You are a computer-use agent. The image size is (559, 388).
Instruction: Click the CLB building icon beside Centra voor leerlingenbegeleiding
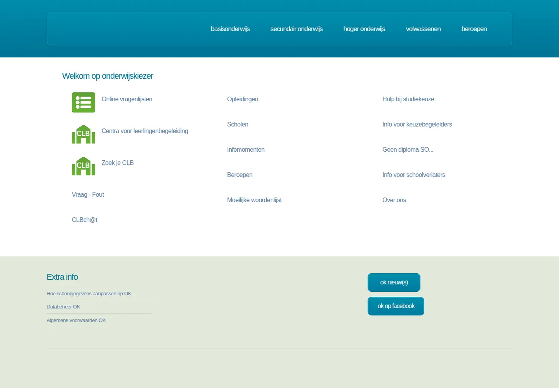pos(83,134)
